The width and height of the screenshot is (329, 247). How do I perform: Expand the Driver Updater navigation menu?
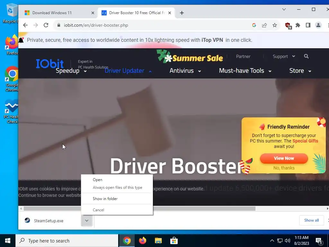(x=128, y=71)
